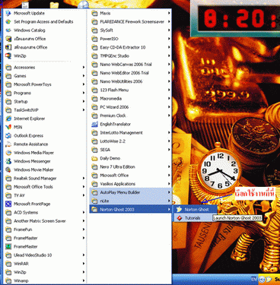Expand Games submenu arrow
This screenshot has height=285, width=280.
coord(84,76)
